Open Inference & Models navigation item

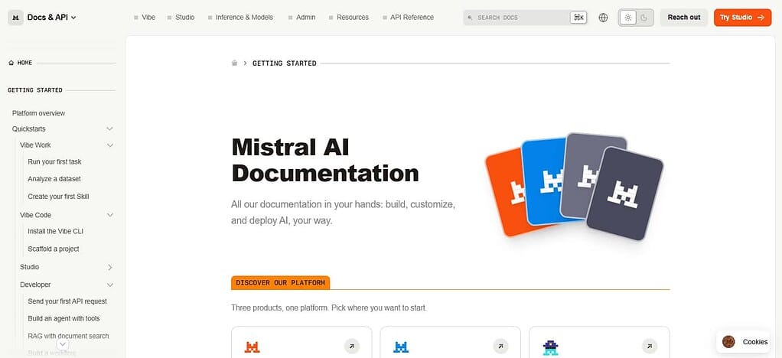(240, 18)
